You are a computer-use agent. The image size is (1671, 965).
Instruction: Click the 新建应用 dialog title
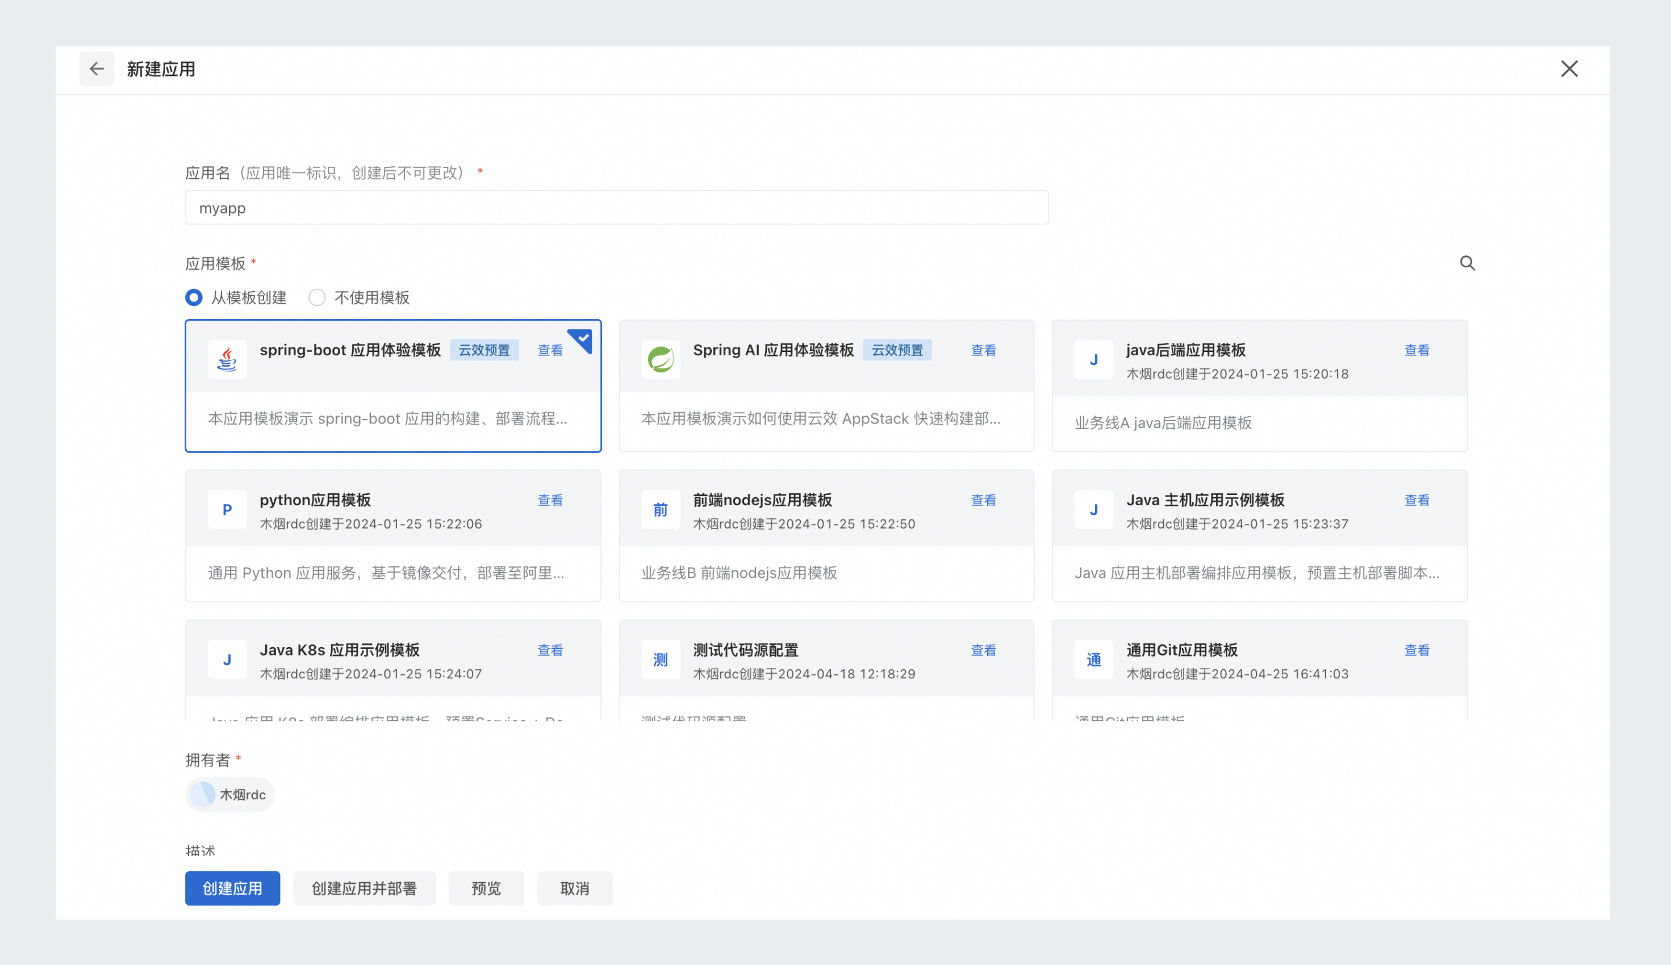(x=161, y=69)
